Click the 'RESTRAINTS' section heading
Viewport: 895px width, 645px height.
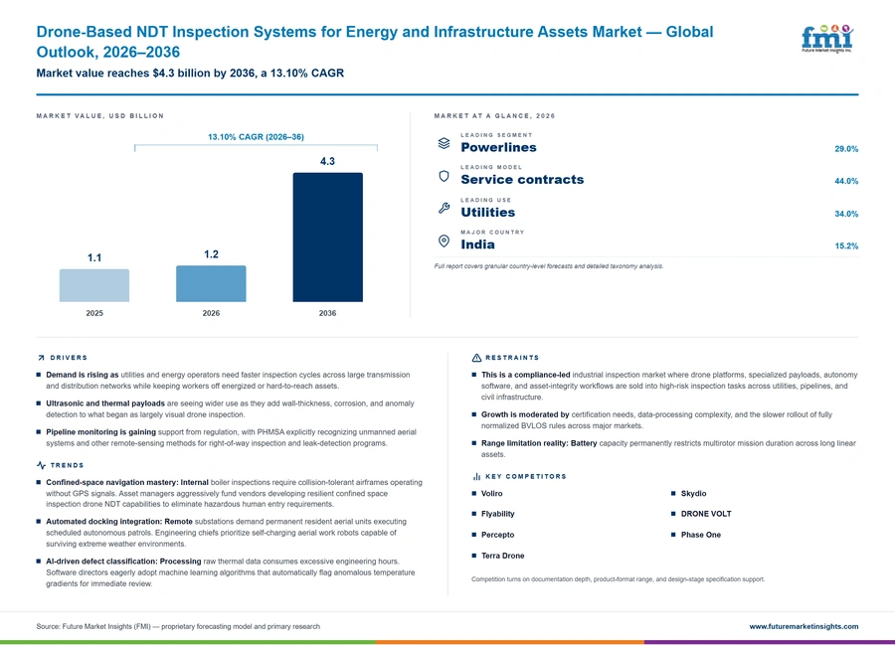pos(512,358)
